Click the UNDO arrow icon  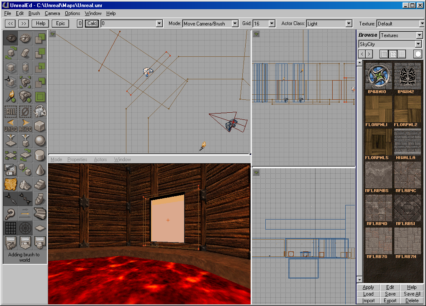tap(11, 126)
